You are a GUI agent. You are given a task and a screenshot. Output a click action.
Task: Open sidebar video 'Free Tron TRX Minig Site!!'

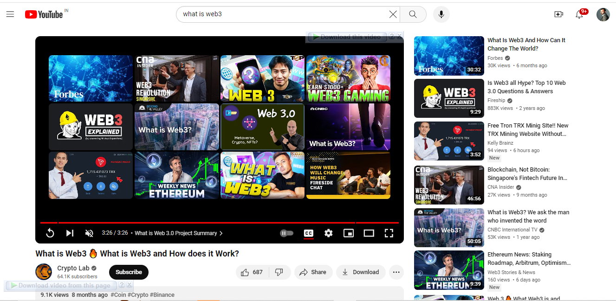click(528, 130)
